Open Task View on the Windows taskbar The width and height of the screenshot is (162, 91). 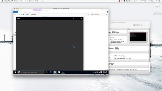(x=47, y=72)
